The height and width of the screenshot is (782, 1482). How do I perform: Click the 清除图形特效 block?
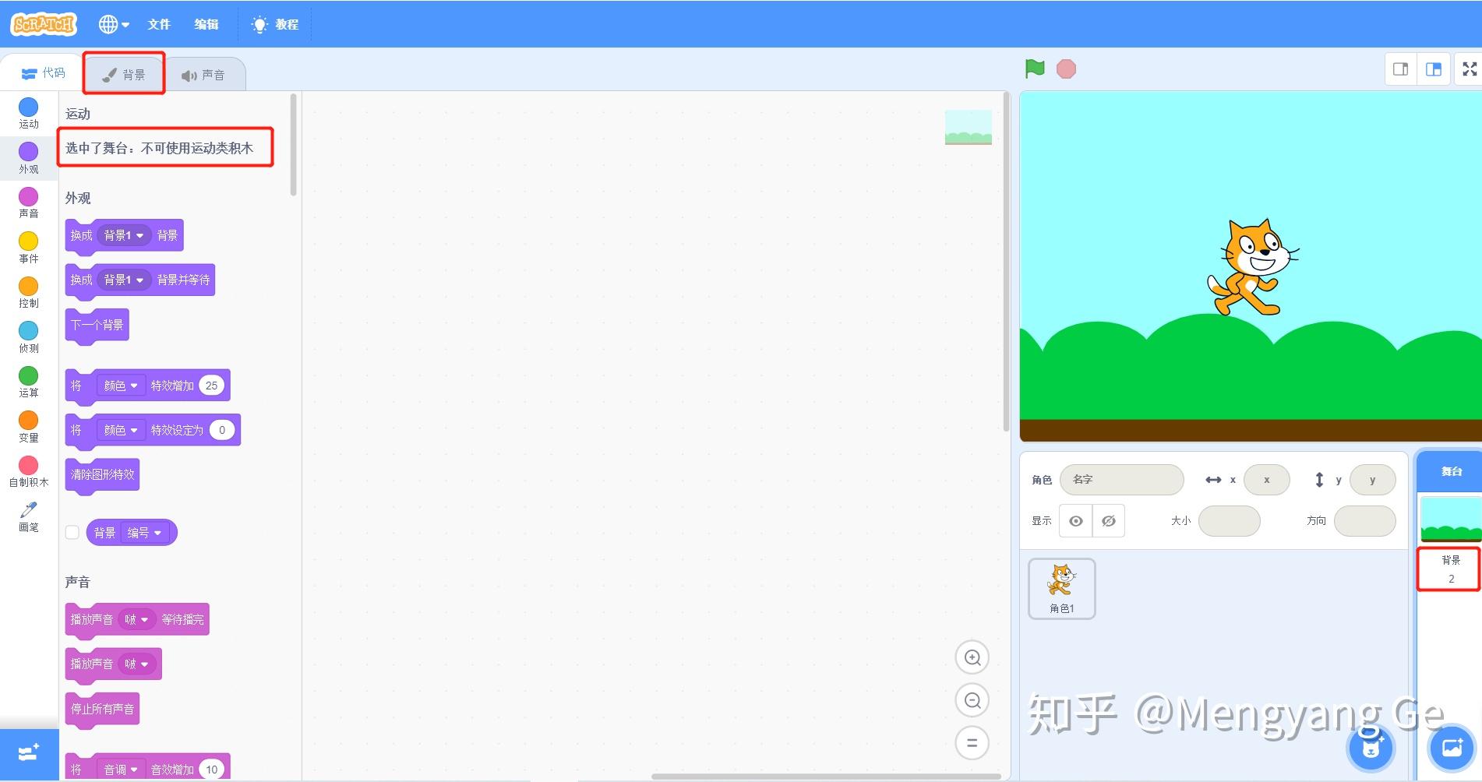[x=102, y=474]
